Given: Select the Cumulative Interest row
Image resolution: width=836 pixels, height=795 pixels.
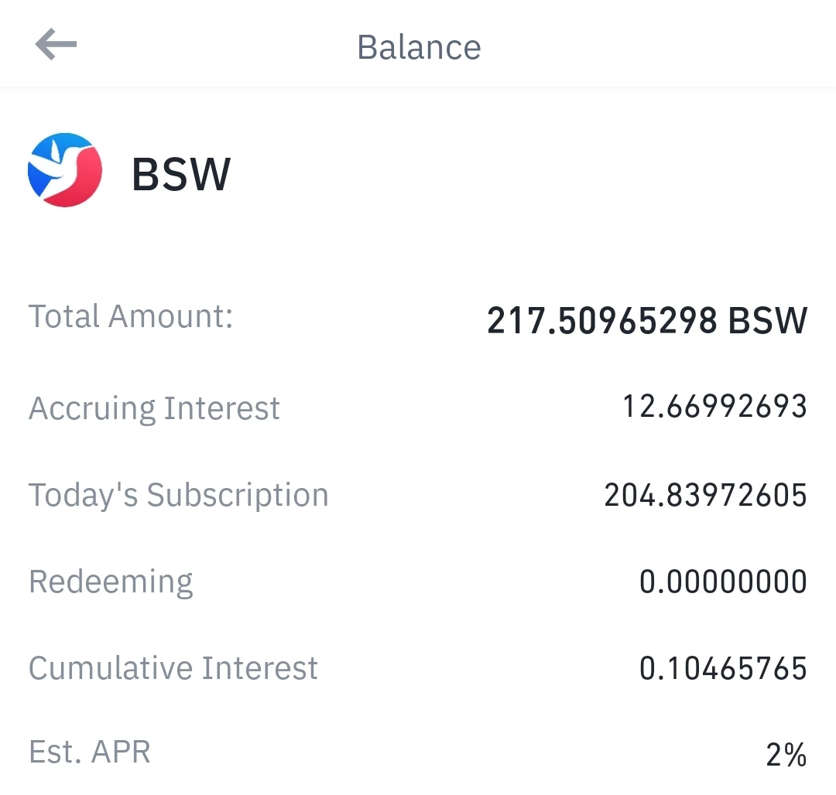Looking at the screenshot, I should (x=418, y=668).
